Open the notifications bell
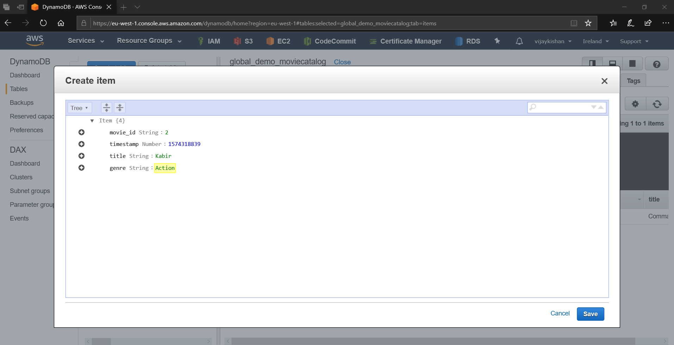Viewport: 674px width, 345px height. point(519,41)
